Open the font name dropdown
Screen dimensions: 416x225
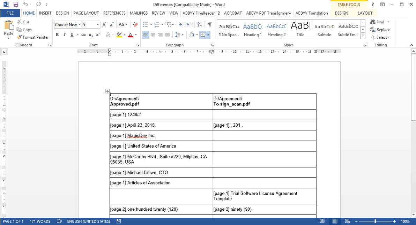(x=80, y=25)
